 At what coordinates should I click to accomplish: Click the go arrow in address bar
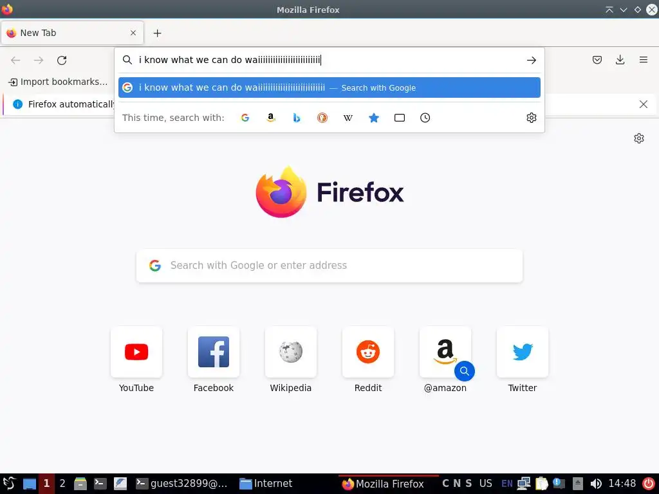[531, 60]
